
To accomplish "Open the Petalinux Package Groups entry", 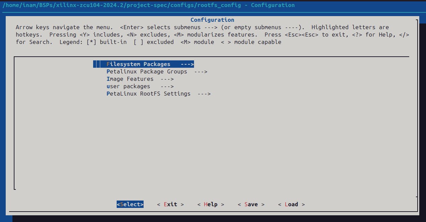I will [x=147, y=71].
